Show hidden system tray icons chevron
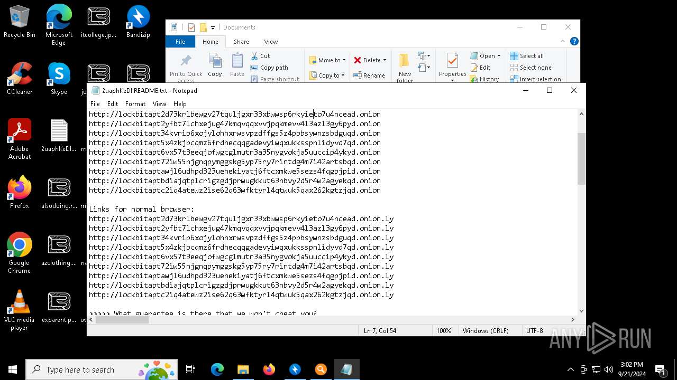Screen dimensions: 677x380 pyautogui.click(x=570, y=369)
